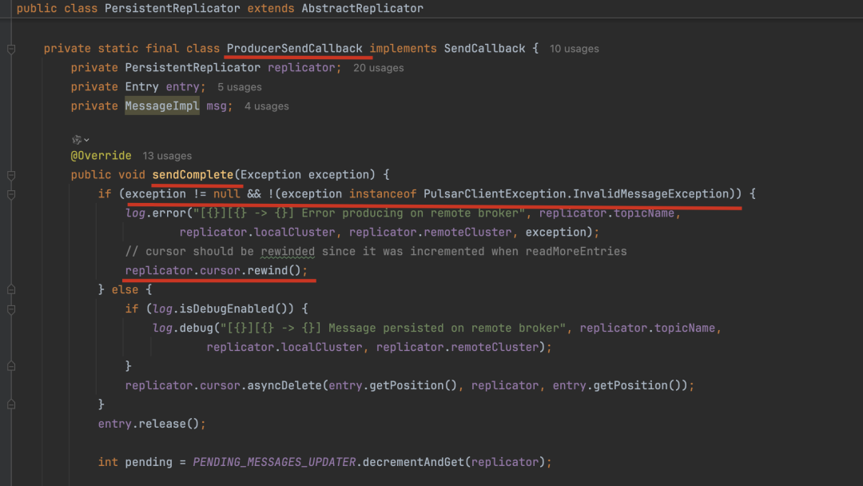863x486 pixels.
Task: Click PersistentReplicator in the sticky class header
Action: tap(173, 8)
